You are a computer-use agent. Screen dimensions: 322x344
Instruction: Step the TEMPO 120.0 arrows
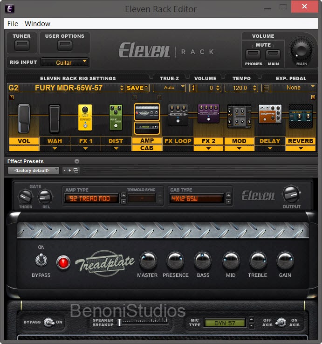pyautogui.click(x=254, y=88)
